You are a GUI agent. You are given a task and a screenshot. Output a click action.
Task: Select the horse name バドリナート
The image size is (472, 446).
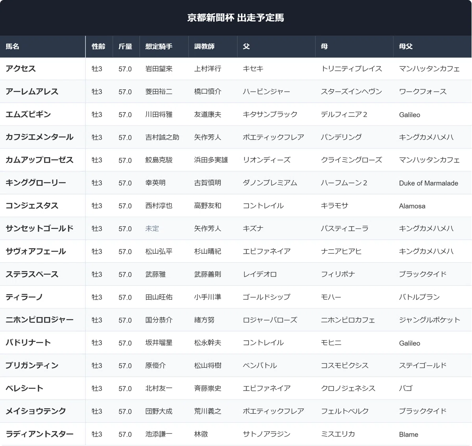click(28, 342)
